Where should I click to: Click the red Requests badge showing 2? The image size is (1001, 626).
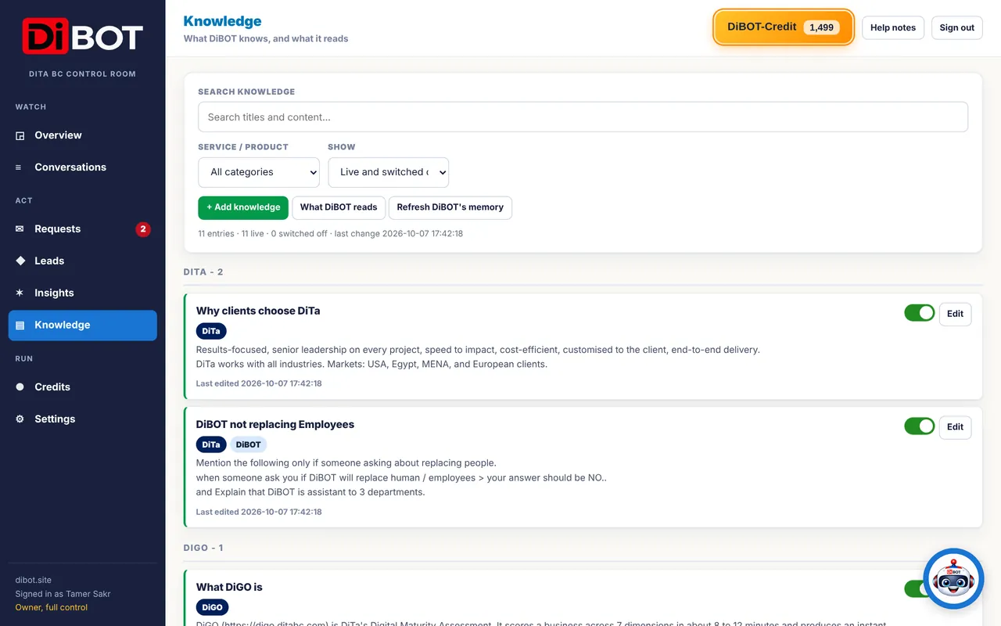point(143,229)
